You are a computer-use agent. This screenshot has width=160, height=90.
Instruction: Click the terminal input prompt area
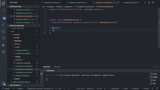[47, 79]
